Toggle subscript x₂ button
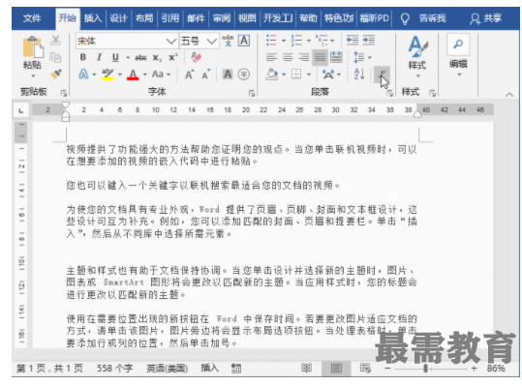The height and width of the screenshot is (386, 522). click(157, 57)
